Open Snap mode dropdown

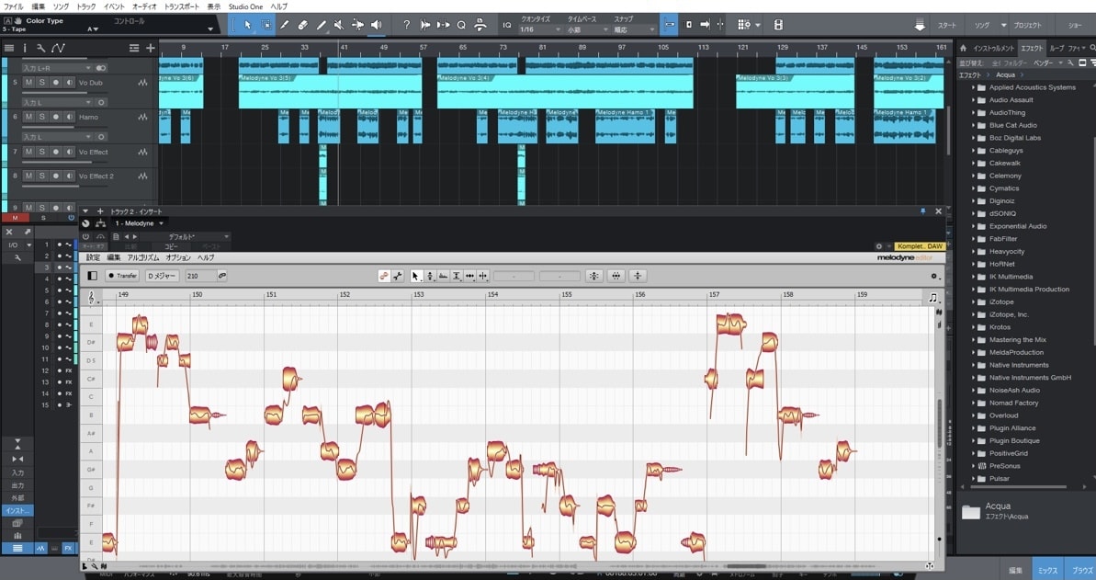click(x=634, y=30)
